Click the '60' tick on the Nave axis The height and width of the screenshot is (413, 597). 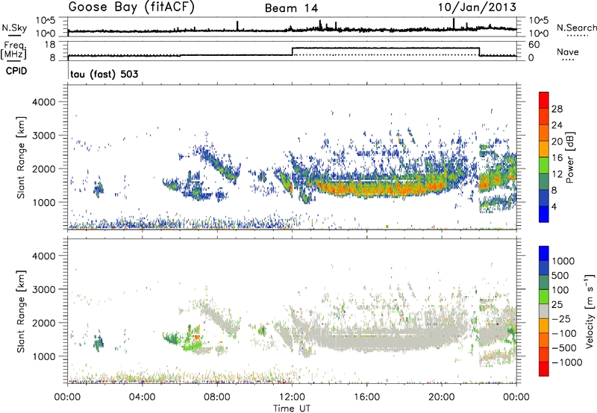coord(534,45)
